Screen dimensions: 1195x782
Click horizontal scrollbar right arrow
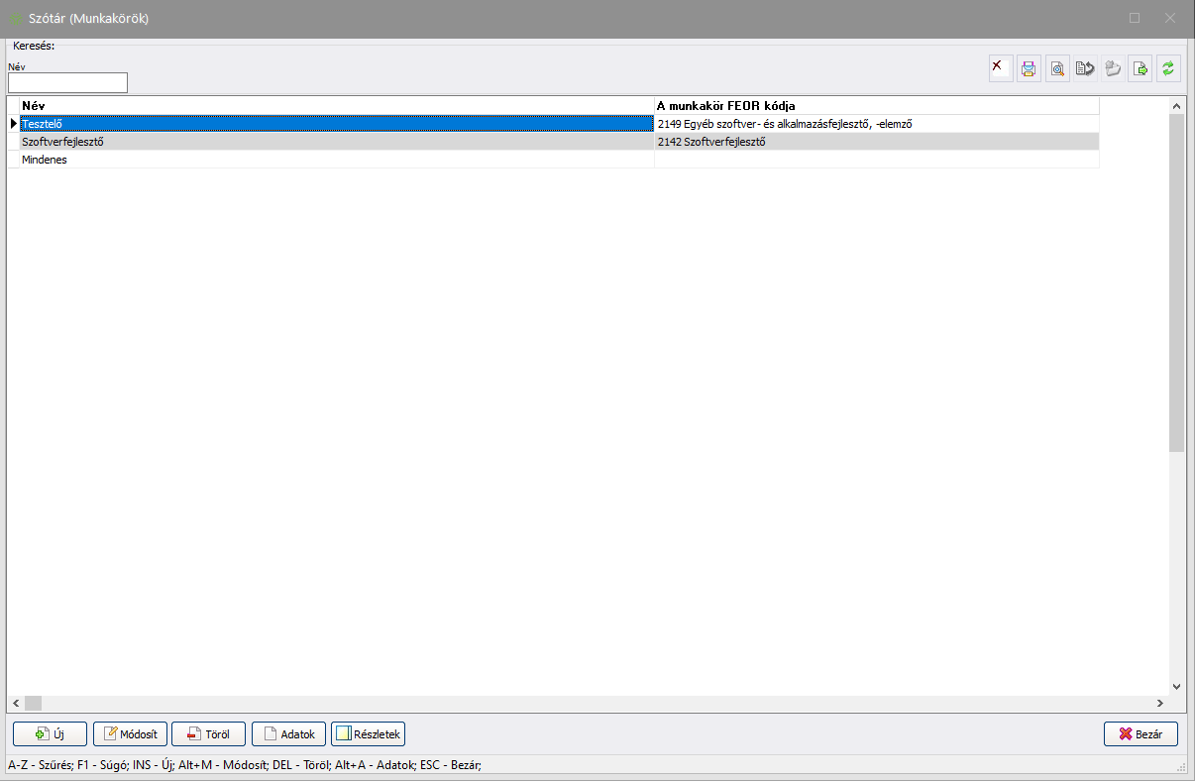1159,703
